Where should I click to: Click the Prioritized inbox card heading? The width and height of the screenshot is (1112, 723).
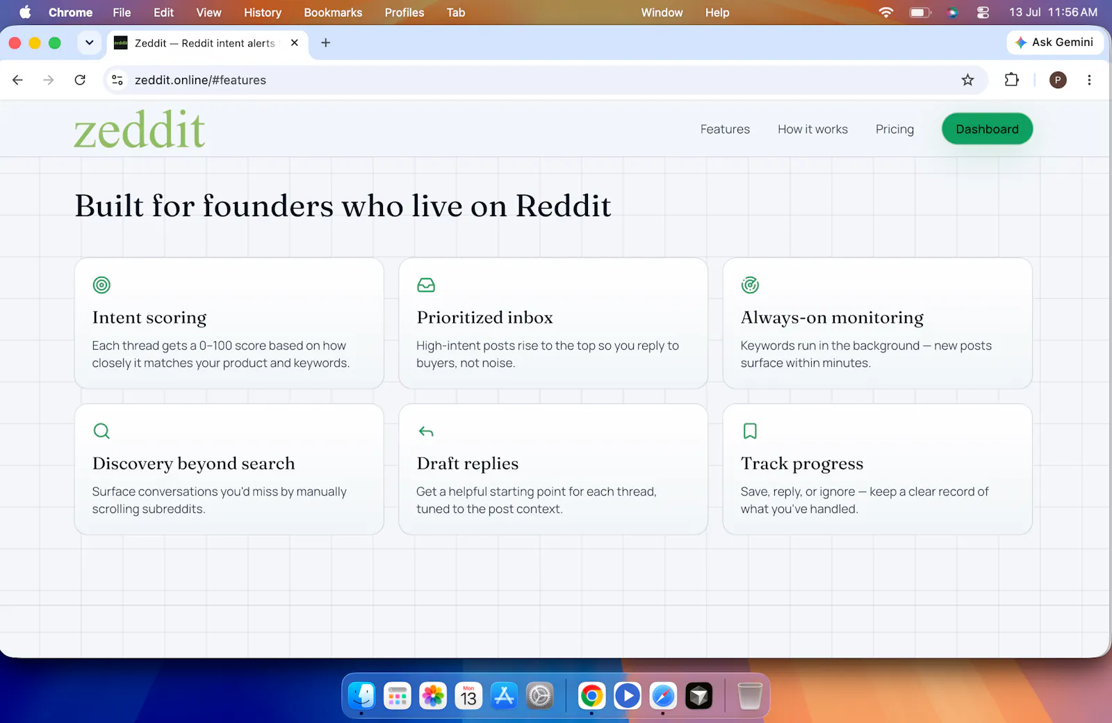click(484, 318)
